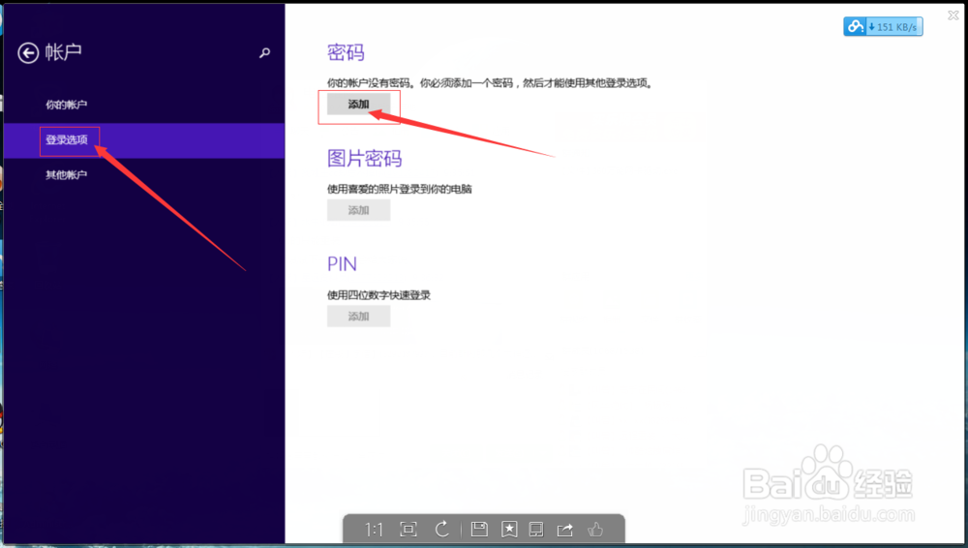968x548 pixels.
Task: Click the PIN section heading
Action: pos(342,264)
